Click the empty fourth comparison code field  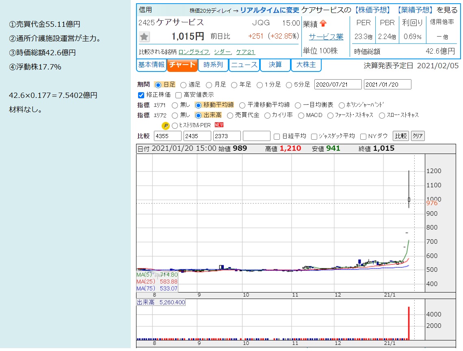[x=257, y=136]
